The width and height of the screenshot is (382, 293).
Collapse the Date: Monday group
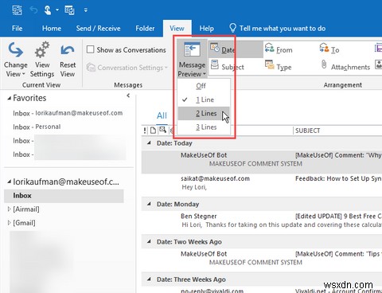pyautogui.click(x=149, y=204)
